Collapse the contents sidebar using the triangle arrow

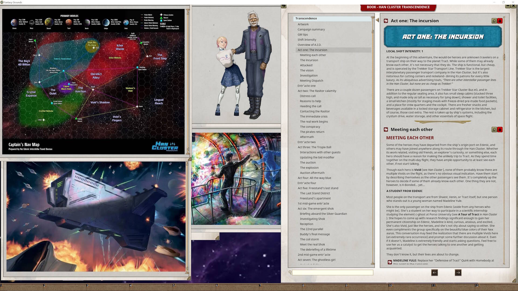tap(377, 20)
